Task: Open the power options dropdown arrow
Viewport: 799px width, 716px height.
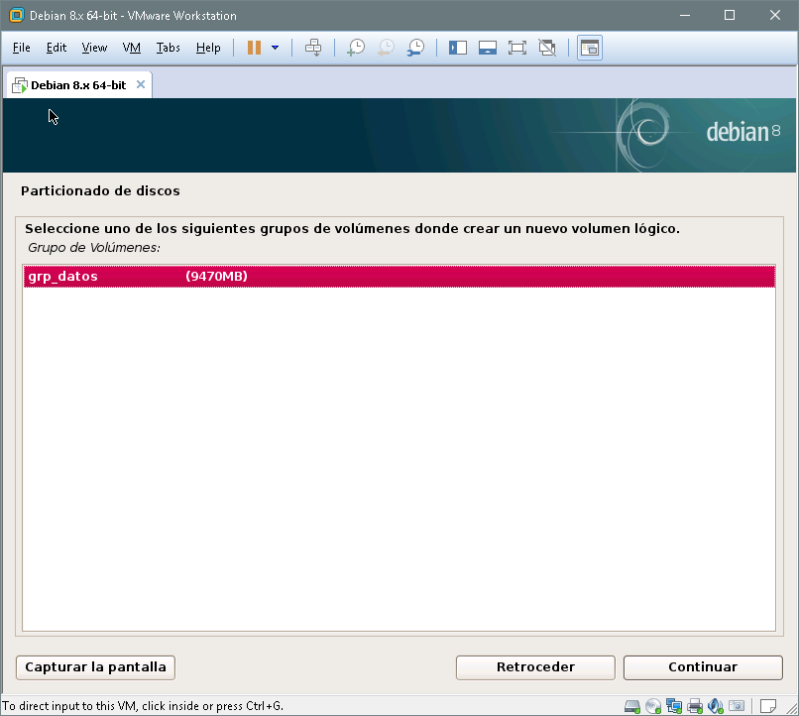Action: click(275, 48)
